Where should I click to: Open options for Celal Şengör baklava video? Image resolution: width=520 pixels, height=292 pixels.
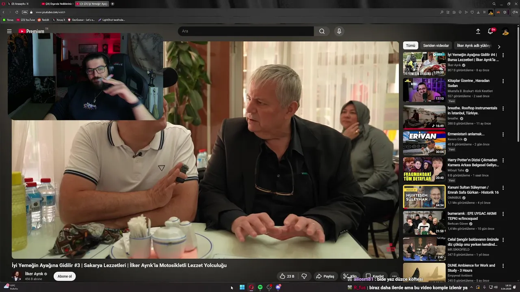503,240
